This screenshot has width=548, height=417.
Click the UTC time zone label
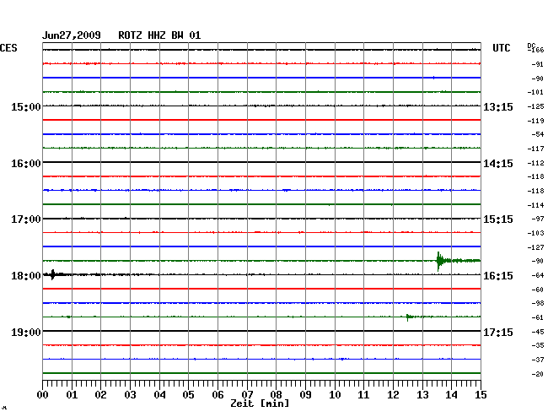501,48
